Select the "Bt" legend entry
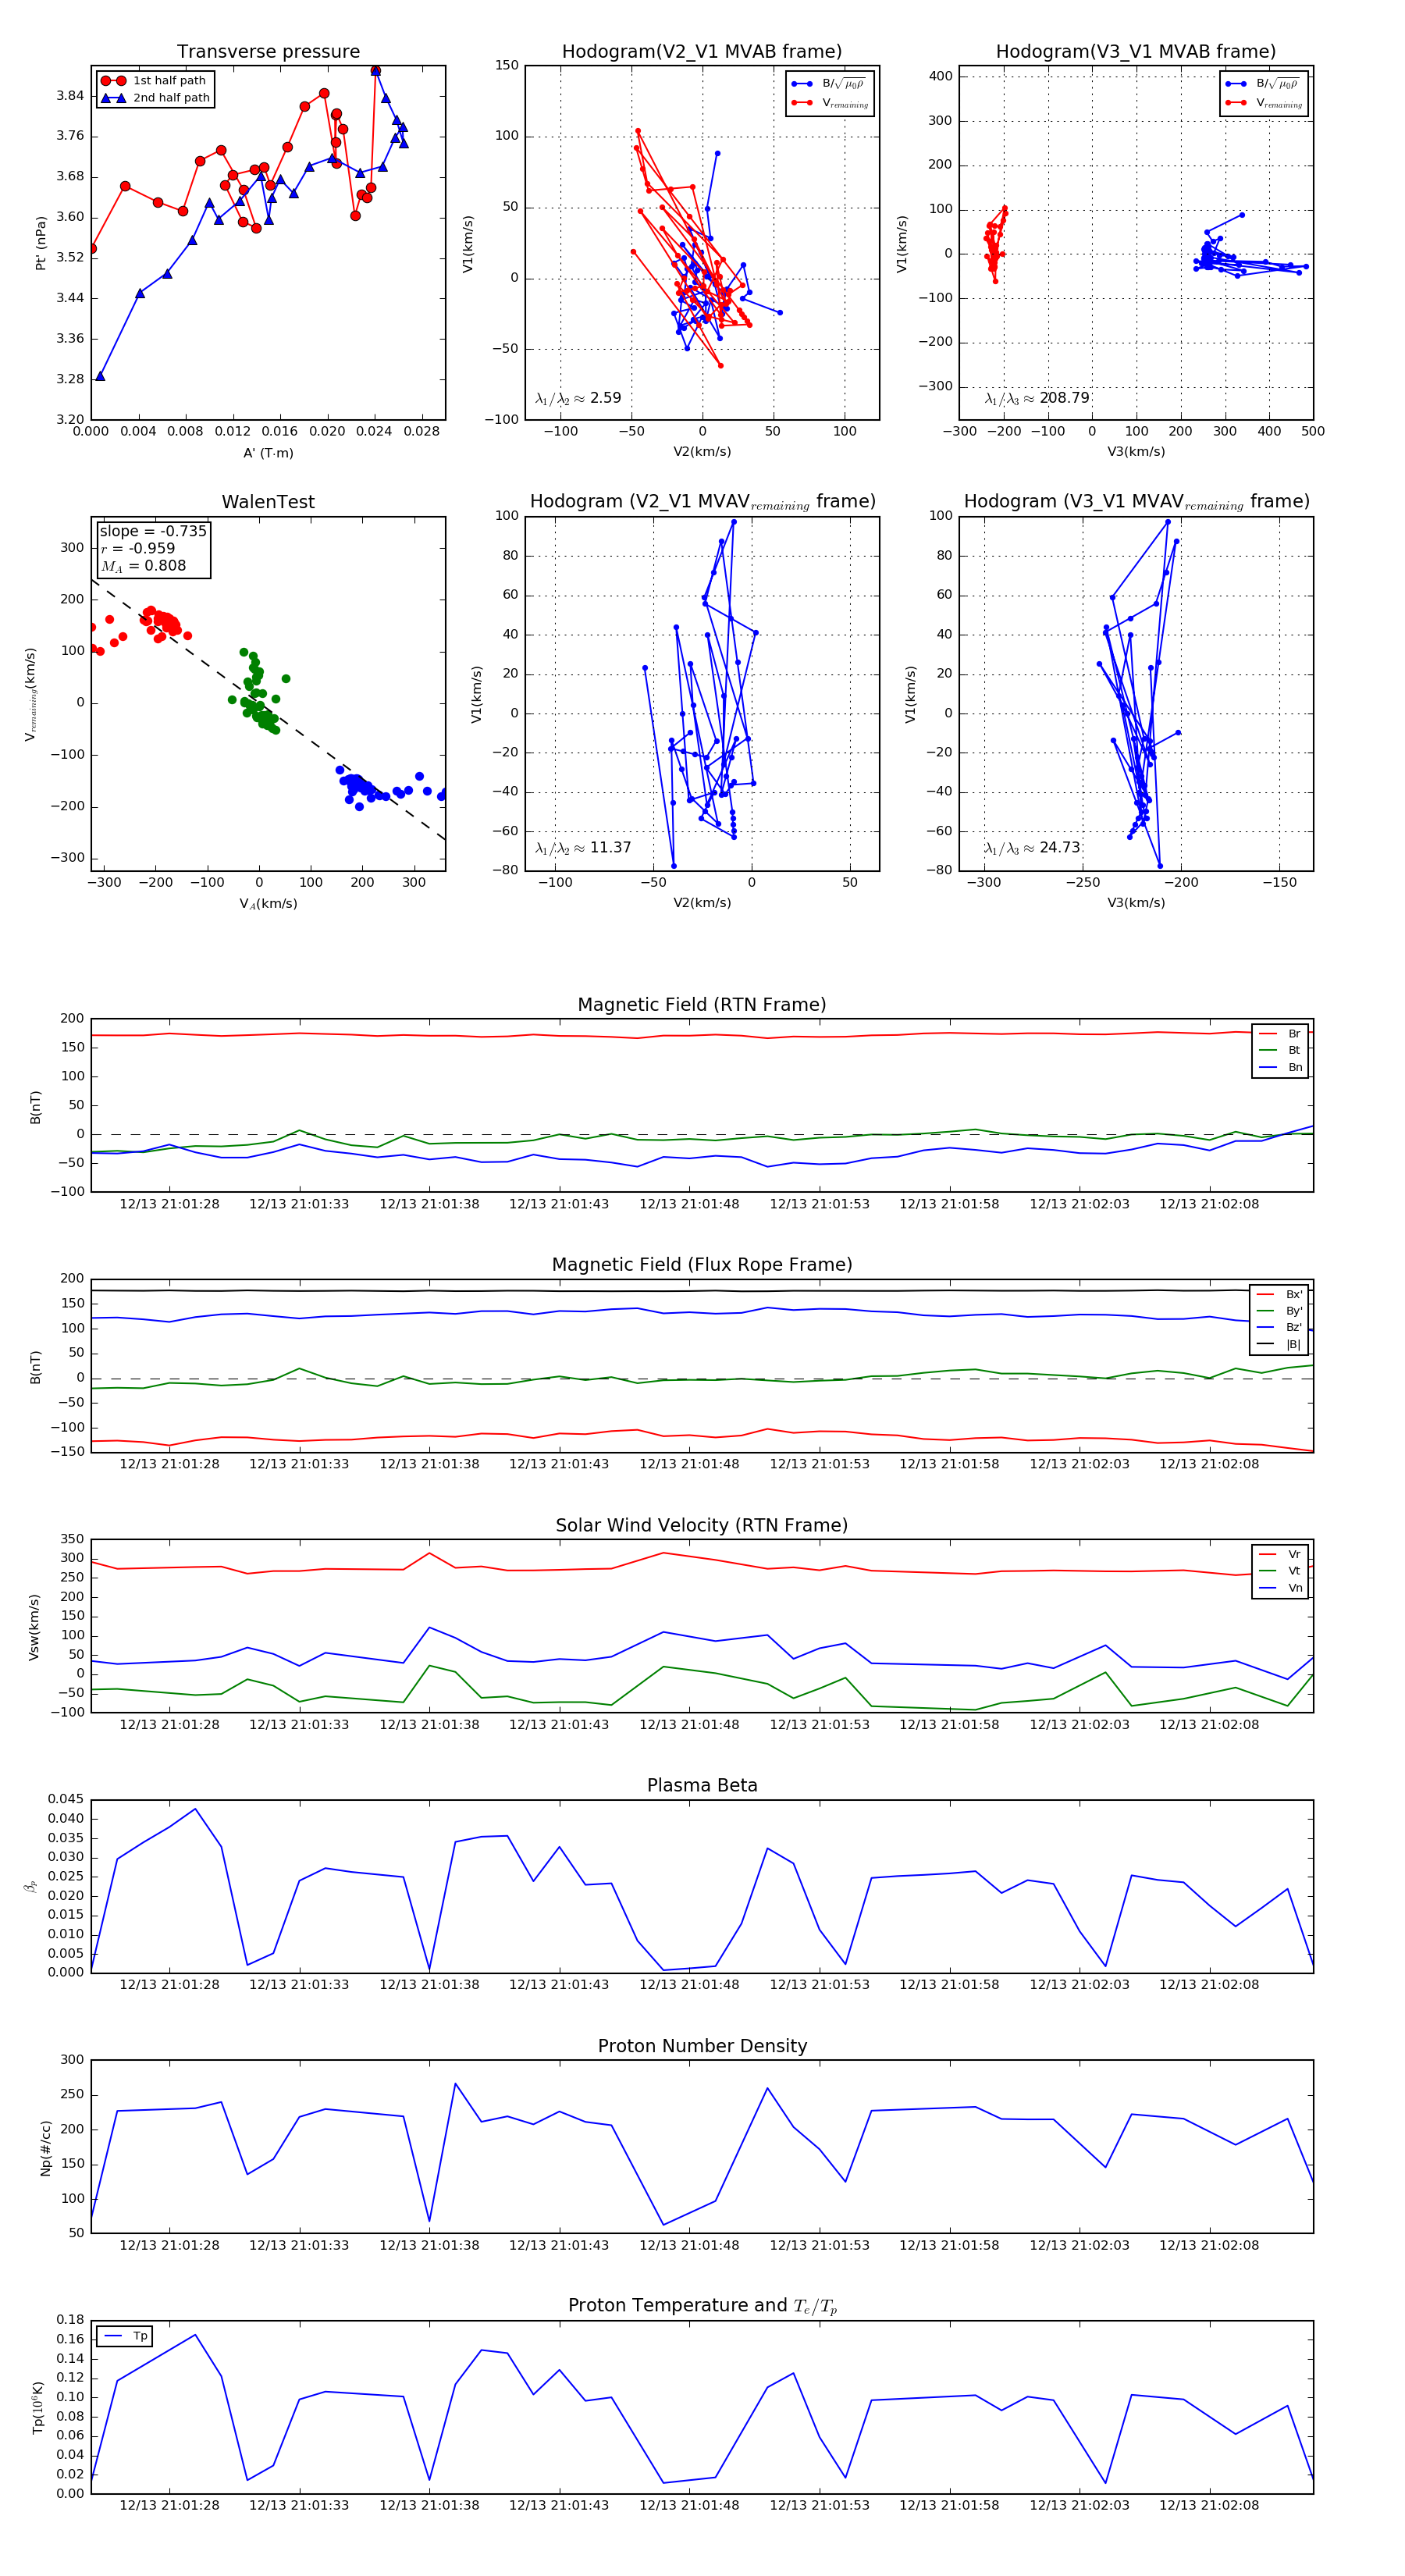Screen dimensions: 1405x2576 point(1280,1050)
